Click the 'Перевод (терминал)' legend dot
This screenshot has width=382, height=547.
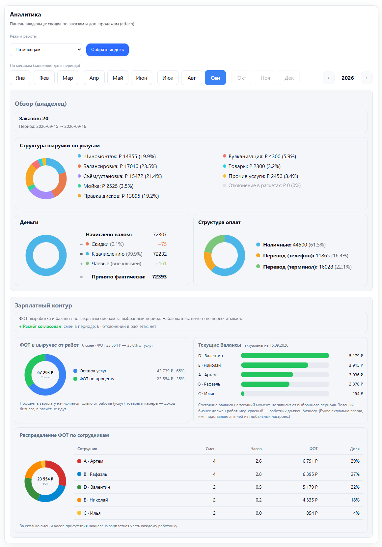point(258,266)
